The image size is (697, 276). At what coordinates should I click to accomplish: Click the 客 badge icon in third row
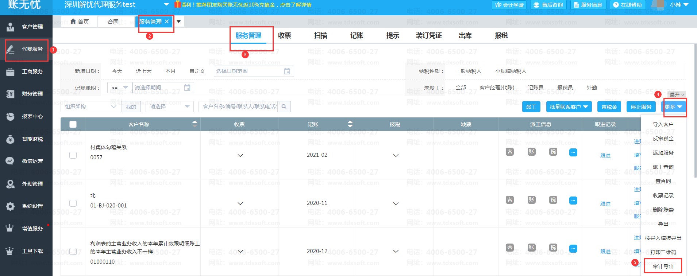point(510,248)
